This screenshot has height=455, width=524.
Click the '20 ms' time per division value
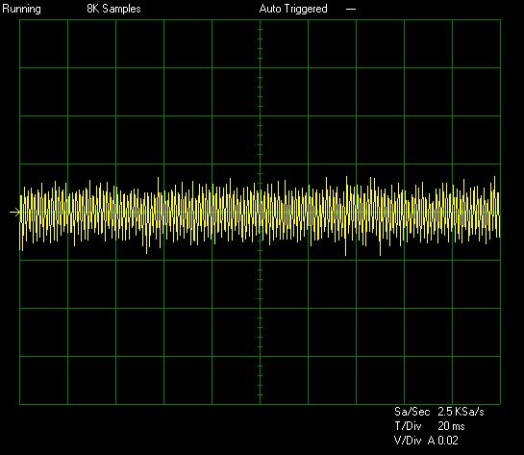point(451,426)
